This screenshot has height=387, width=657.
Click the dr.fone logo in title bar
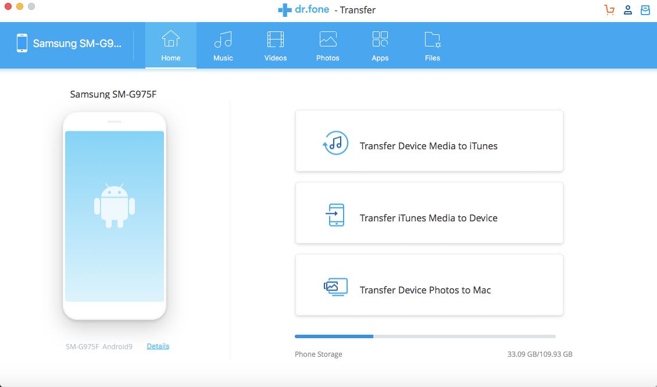tap(303, 10)
